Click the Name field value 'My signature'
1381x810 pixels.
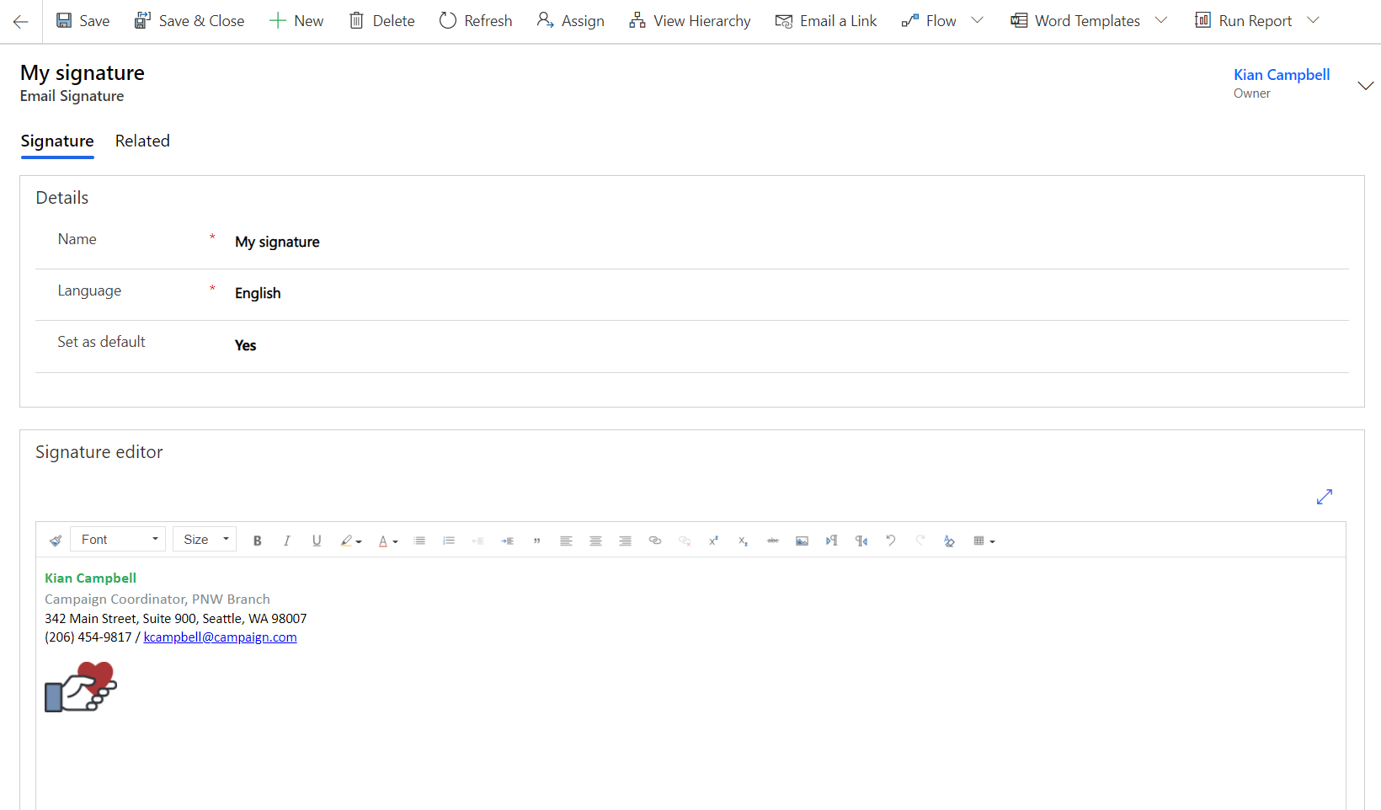point(277,242)
